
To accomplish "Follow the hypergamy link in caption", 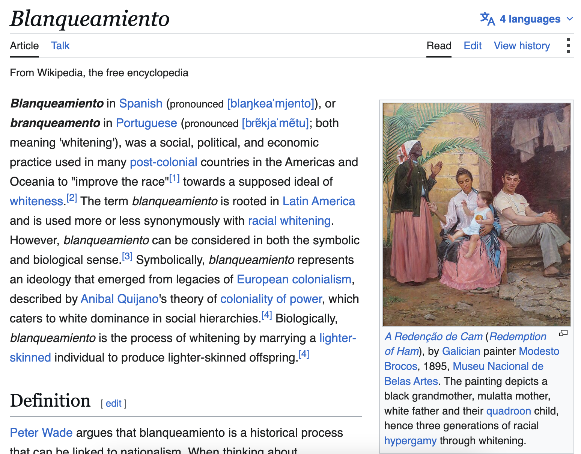I will [410, 440].
